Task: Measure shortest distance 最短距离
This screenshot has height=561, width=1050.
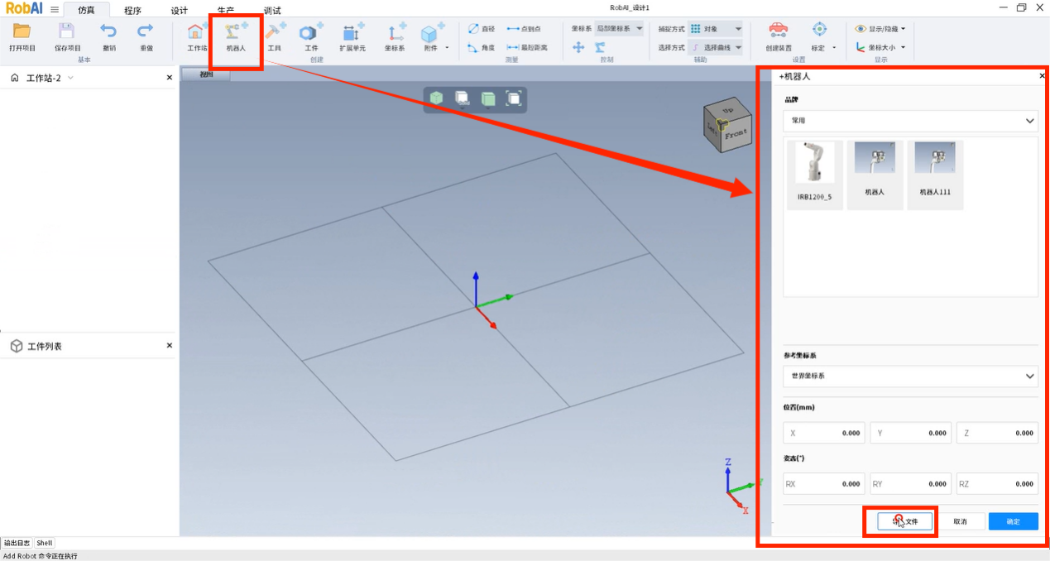Action: [x=527, y=48]
